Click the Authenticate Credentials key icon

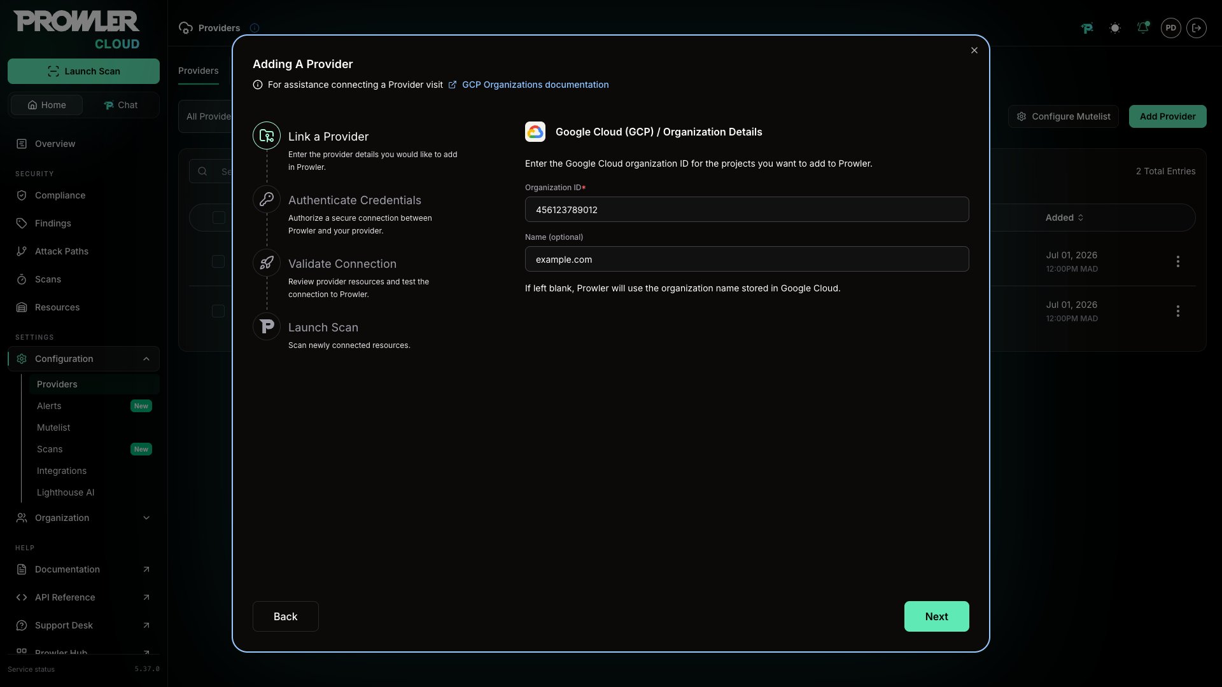pyautogui.click(x=267, y=199)
